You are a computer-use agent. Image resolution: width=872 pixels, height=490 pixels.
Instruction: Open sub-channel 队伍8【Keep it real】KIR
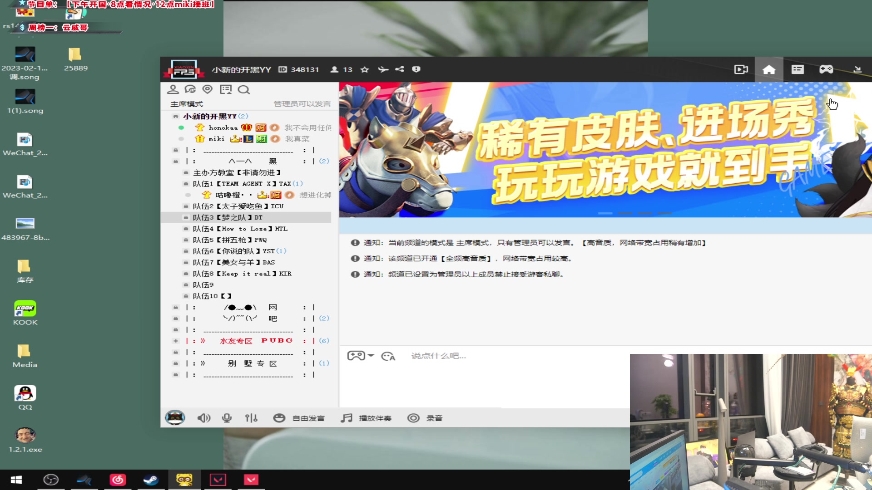tap(242, 274)
